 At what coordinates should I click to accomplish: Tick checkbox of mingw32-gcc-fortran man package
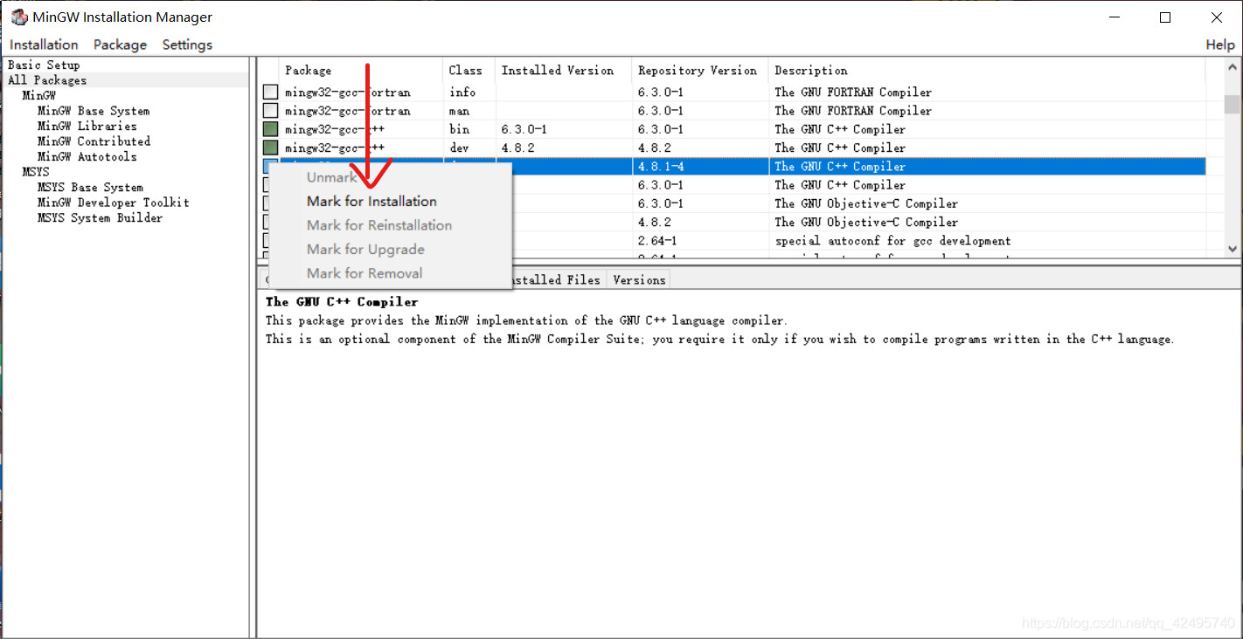click(x=271, y=111)
